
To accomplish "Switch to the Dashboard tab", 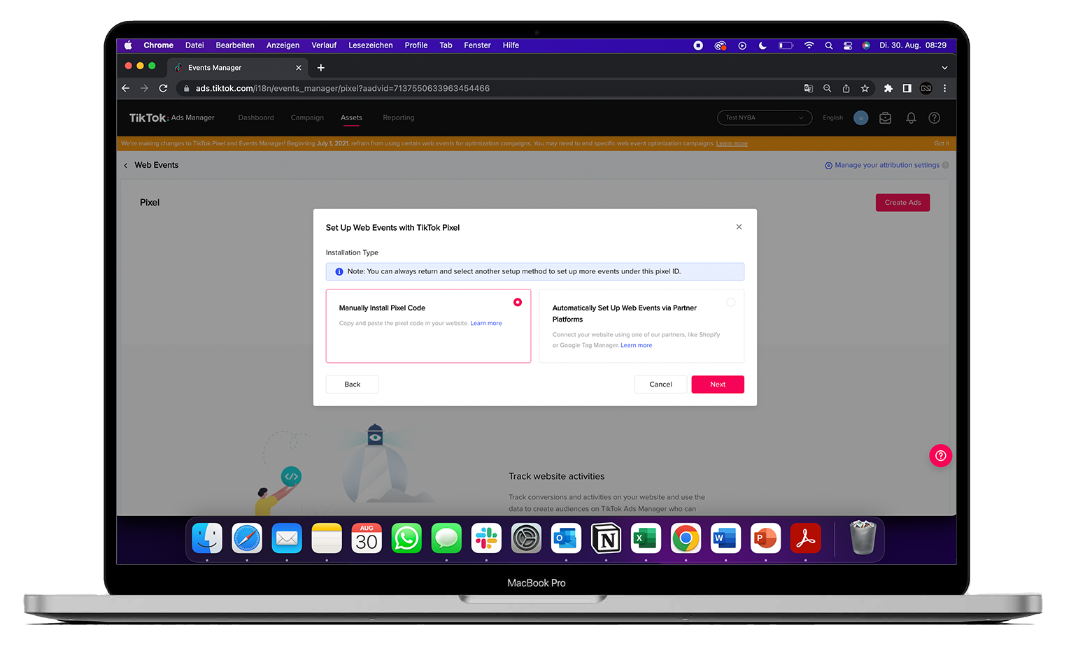I will click(x=256, y=117).
